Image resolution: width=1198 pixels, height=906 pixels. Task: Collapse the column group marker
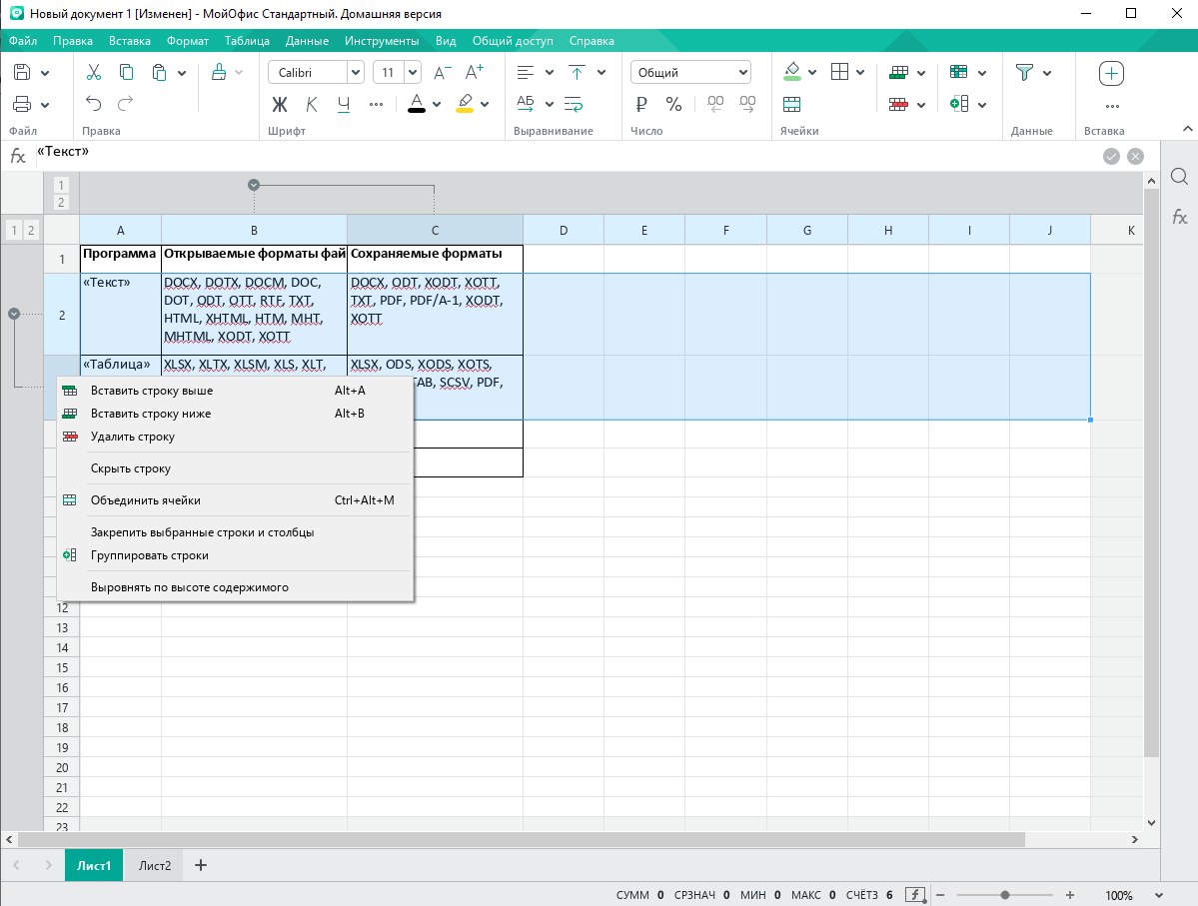coord(254,185)
